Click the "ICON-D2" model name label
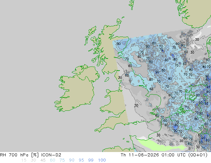 tap(51, 155)
